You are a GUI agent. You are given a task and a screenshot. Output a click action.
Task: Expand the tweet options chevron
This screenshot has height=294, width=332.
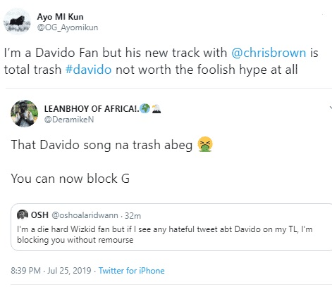[330, 108]
